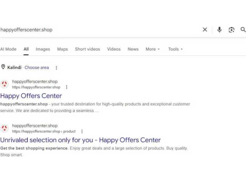Open three-dot menu next to Choose area
This screenshot has height=184, width=246.
tap(56, 67)
